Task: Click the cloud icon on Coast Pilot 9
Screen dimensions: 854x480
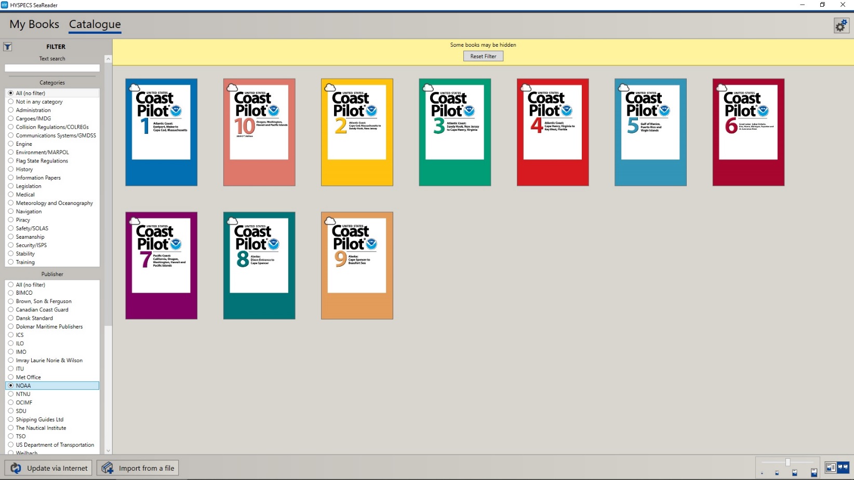Action: [330, 221]
